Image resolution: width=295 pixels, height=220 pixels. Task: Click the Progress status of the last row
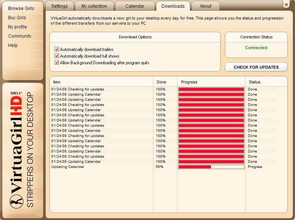coord(255,167)
